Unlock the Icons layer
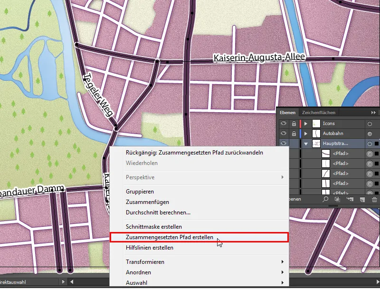Screen dimensions: 380x290 (294, 124)
